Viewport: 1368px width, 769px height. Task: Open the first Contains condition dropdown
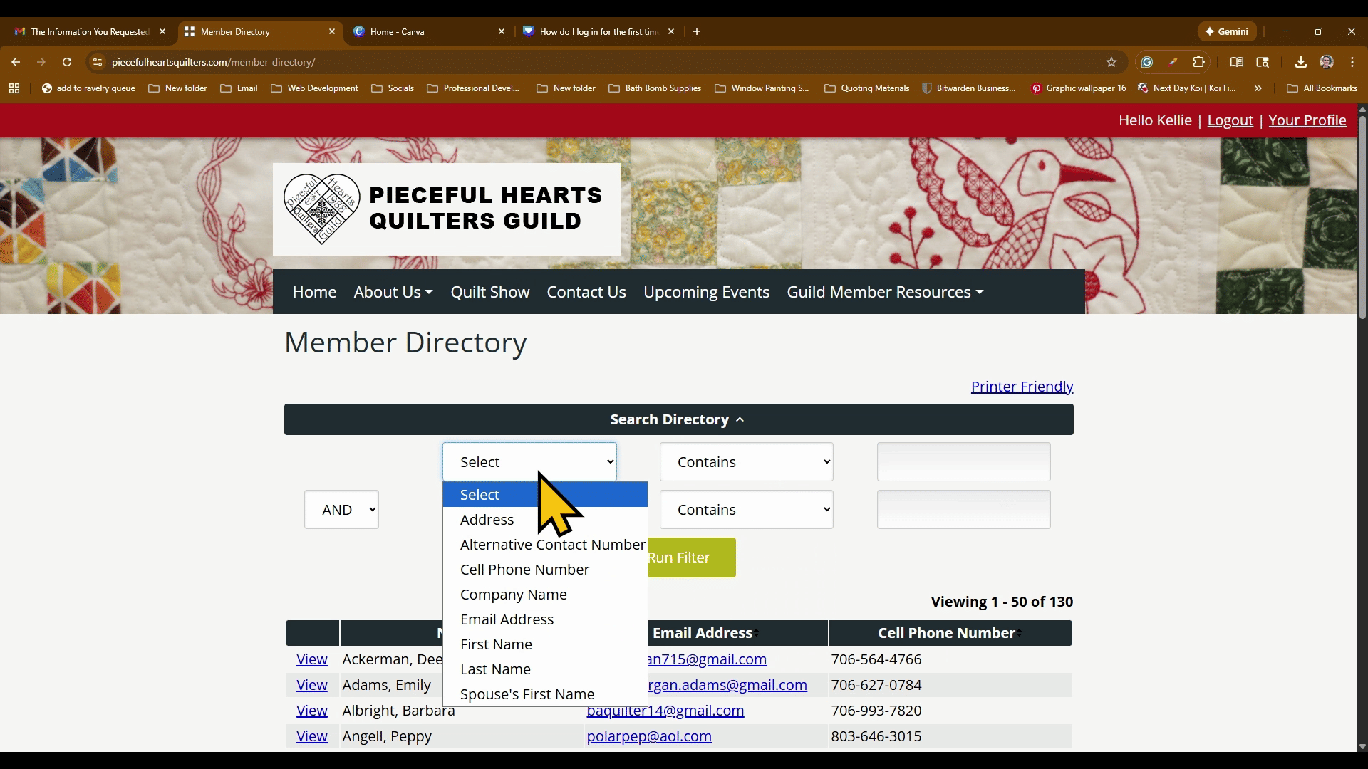tap(746, 462)
